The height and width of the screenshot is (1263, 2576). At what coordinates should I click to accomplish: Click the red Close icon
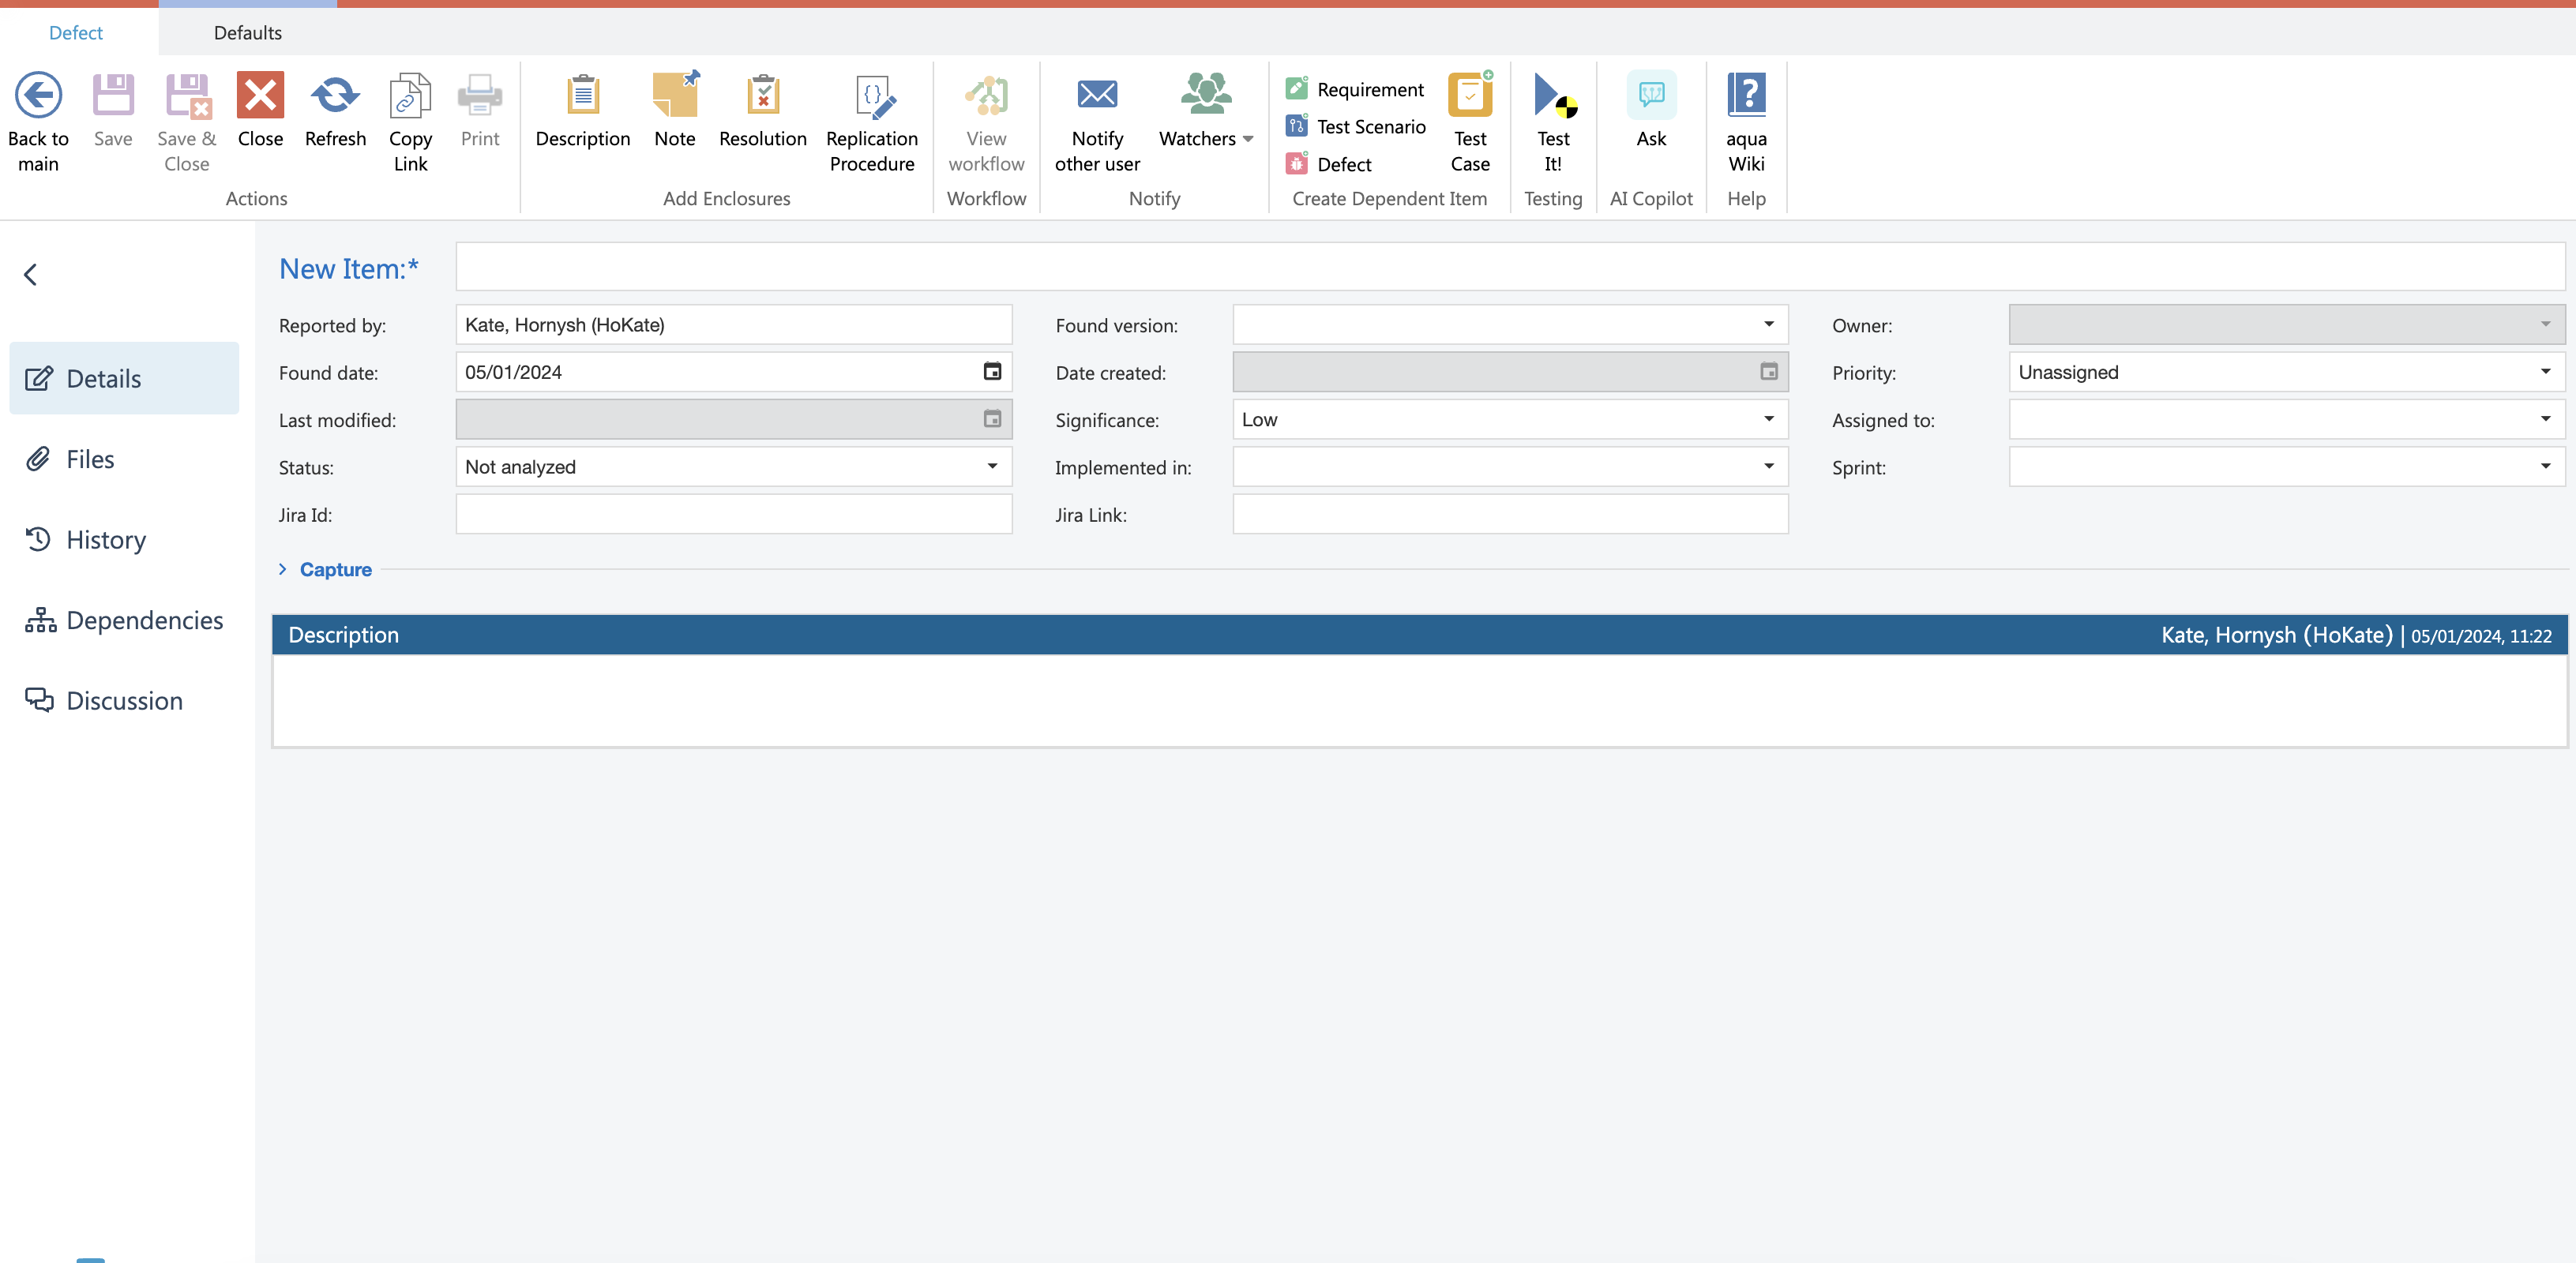[x=260, y=96]
